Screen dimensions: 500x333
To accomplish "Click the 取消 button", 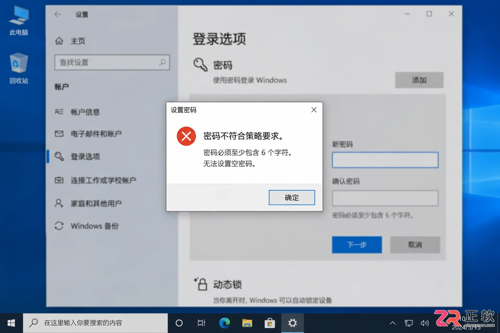I will tap(415, 245).
